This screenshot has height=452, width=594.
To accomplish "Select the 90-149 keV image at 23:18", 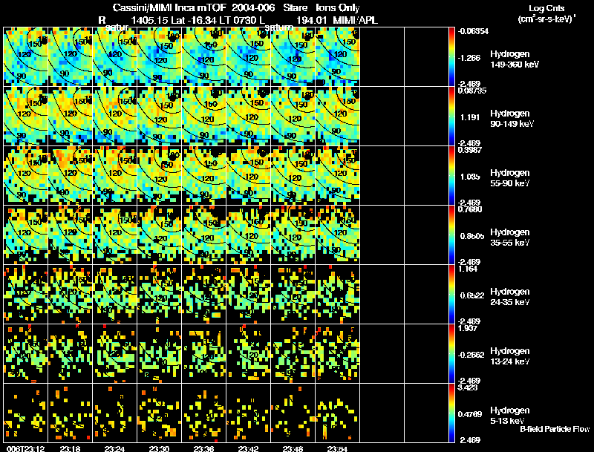I will [x=70, y=117].
